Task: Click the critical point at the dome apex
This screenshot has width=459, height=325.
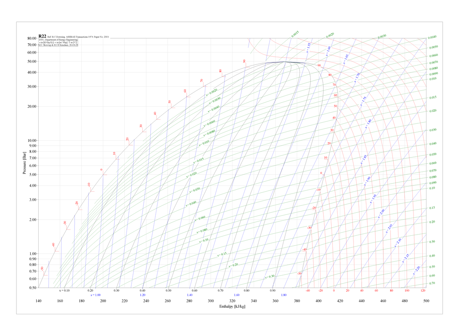Action: (x=284, y=62)
